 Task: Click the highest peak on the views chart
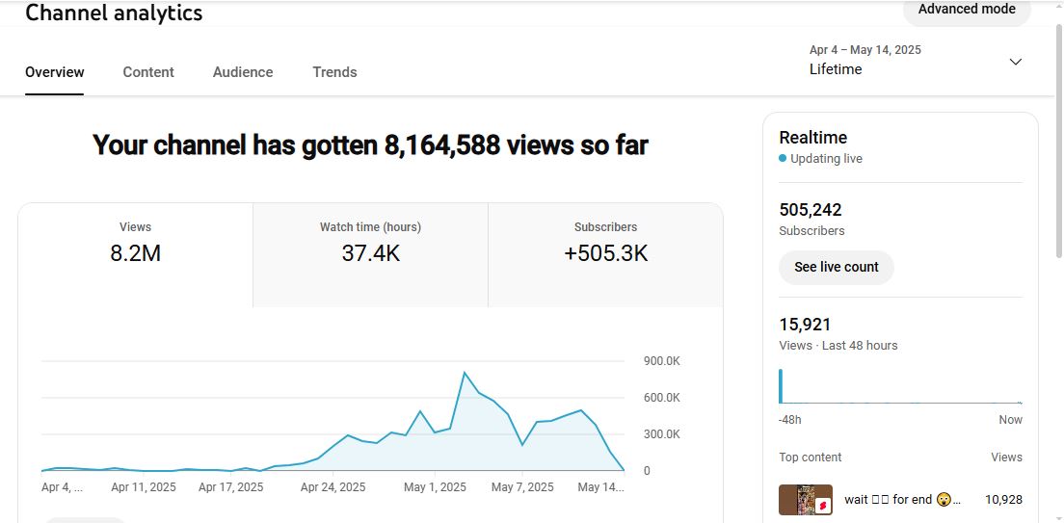(x=465, y=372)
